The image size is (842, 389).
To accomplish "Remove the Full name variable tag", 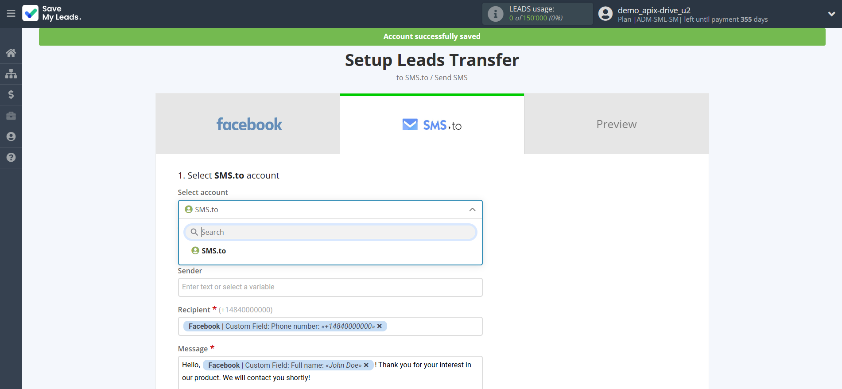I will point(366,365).
